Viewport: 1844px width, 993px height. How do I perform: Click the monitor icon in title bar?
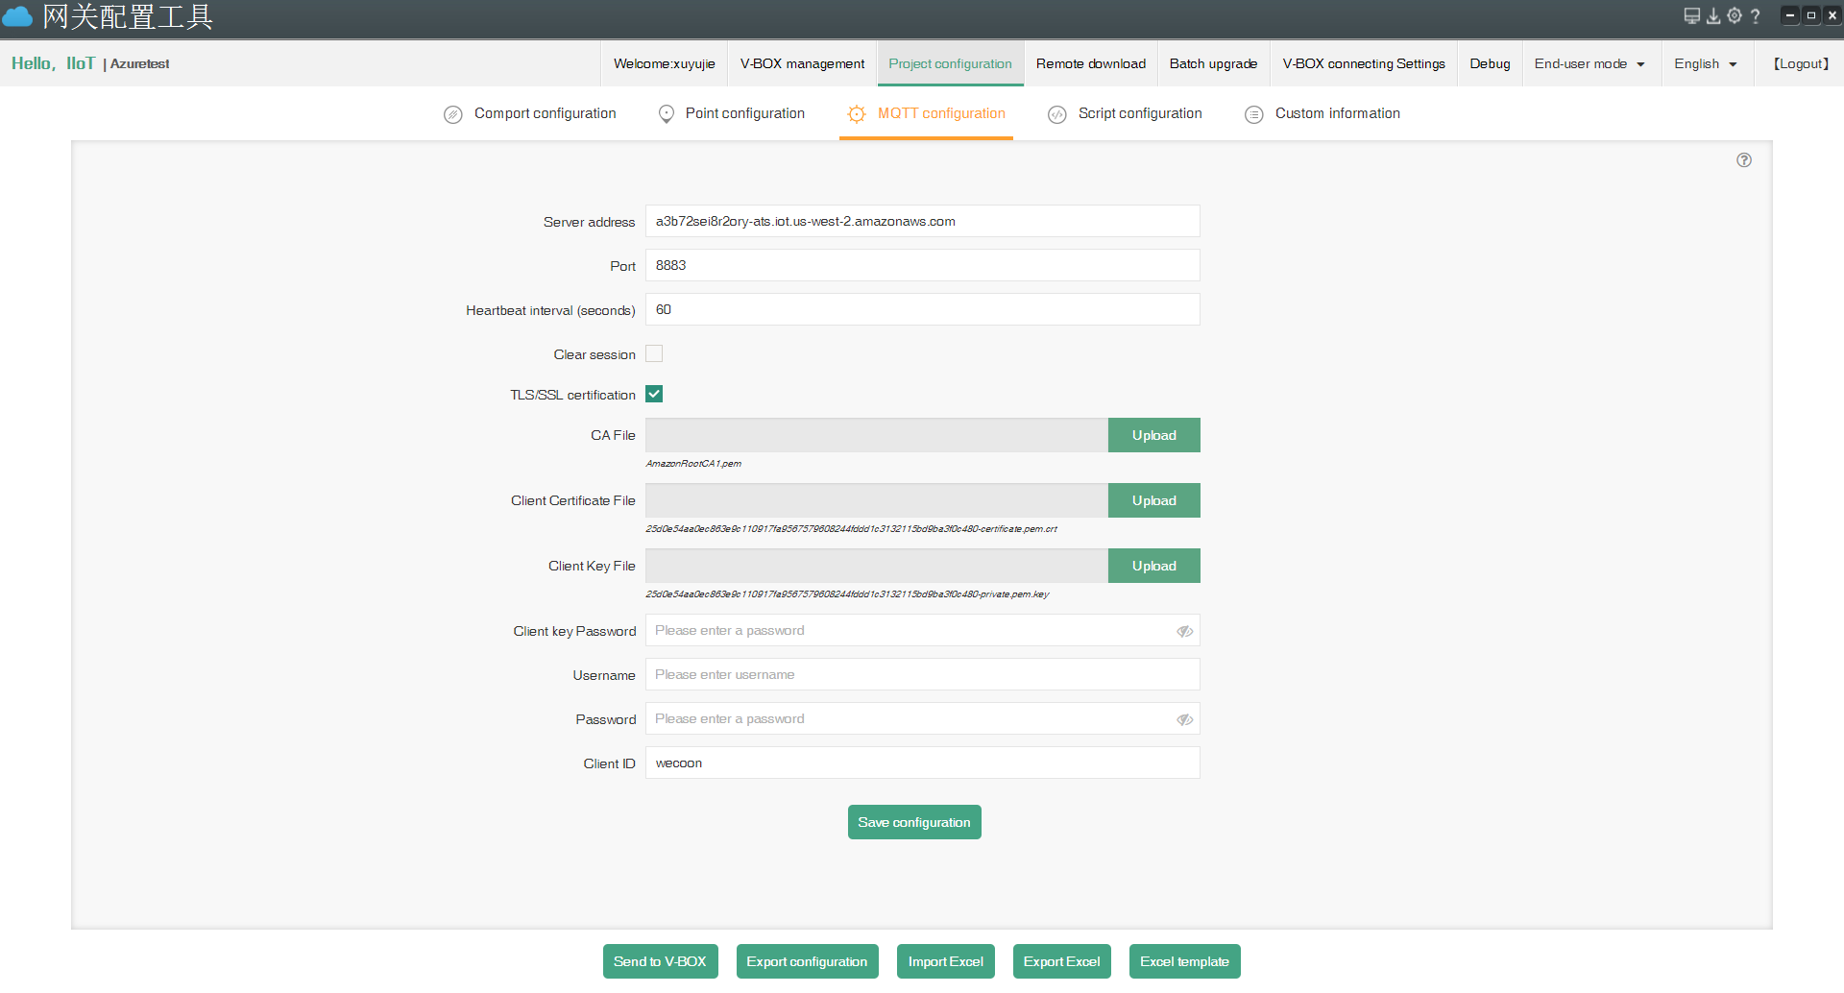click(1691, 15)
